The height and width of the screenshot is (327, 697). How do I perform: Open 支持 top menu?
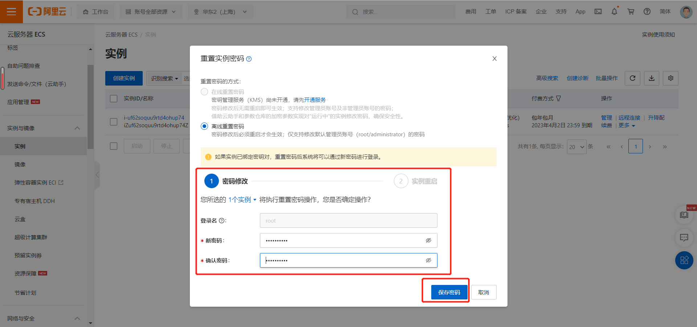(x=561, y=12)
